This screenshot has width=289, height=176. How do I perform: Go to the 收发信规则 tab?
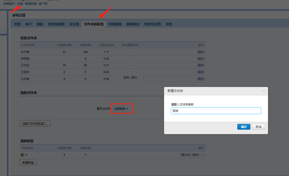56,24
